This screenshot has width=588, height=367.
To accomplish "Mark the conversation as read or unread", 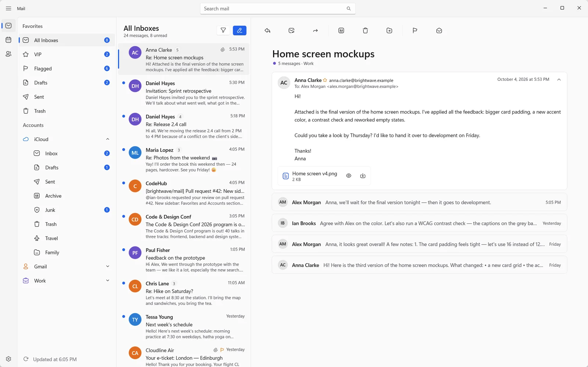I will tap(439, 30).
